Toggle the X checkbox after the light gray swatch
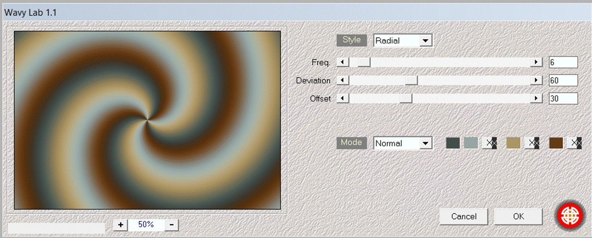 click(x=491, y=143)
